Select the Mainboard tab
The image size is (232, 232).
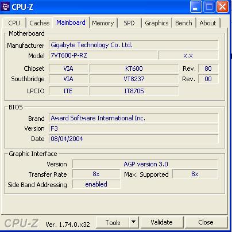[x=71, y=22]
